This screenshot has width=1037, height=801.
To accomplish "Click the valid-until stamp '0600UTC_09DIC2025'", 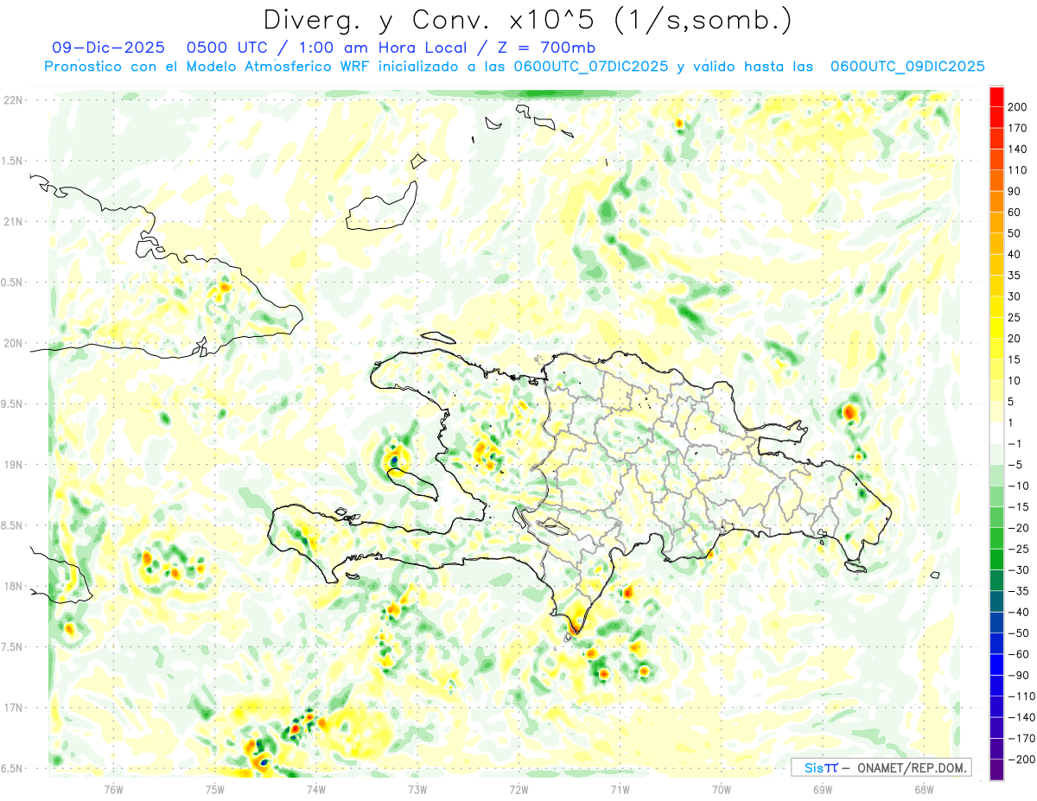I will (x=907, y=67).
